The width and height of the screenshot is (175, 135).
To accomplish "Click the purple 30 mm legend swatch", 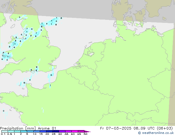I will 62,131.
